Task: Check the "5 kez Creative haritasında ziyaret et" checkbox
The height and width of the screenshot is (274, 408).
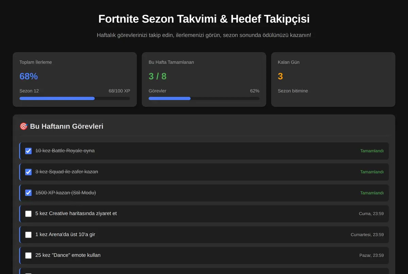Action: (29, 214)
